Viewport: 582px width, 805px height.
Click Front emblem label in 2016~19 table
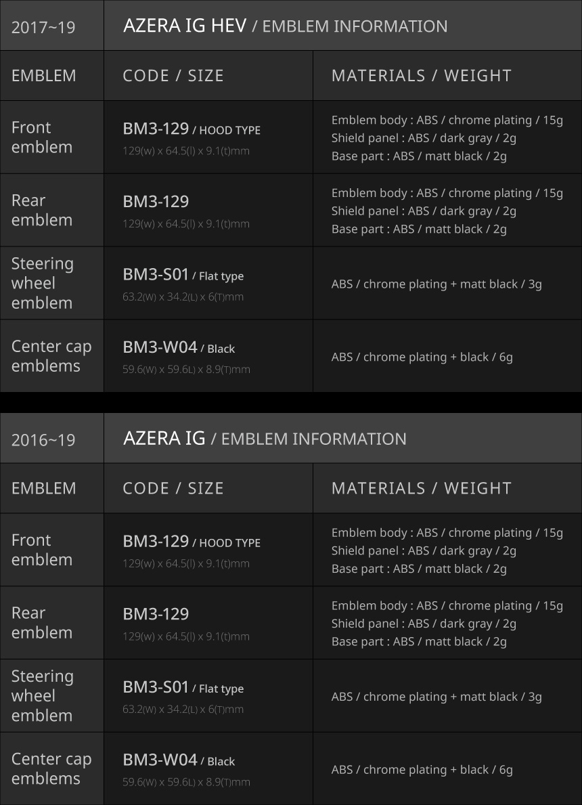42,550
